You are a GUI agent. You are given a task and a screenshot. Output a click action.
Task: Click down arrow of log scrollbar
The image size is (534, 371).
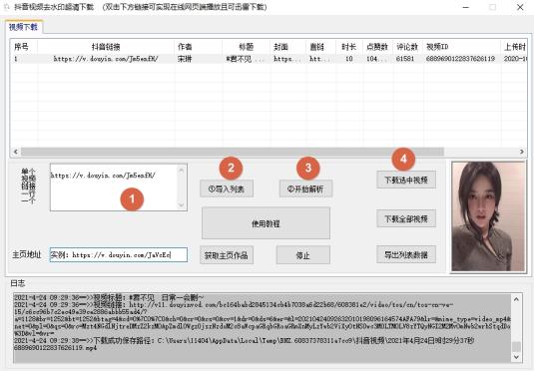tap(516, 357)
